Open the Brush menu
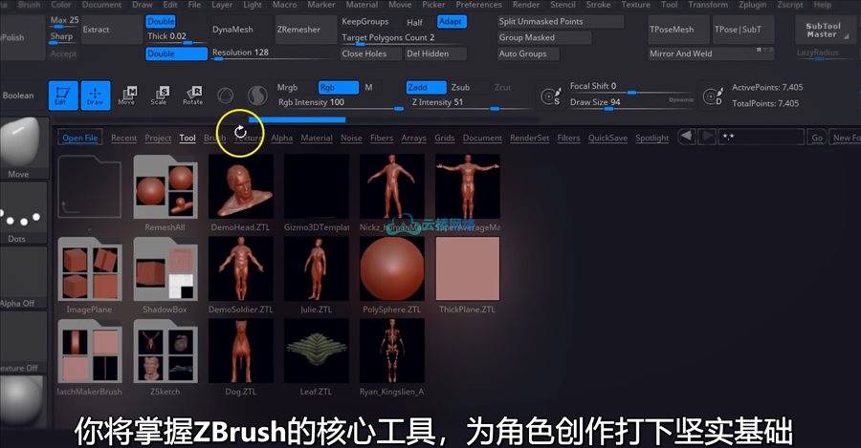 [x=29, y=5]
